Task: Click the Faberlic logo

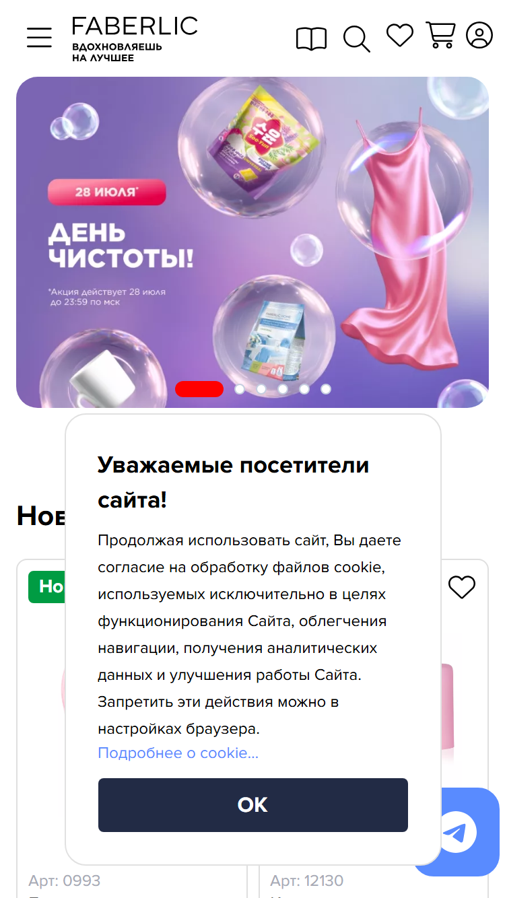Action: point(135,38)
